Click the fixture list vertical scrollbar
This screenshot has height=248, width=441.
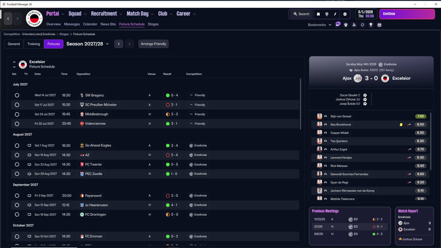300,104
